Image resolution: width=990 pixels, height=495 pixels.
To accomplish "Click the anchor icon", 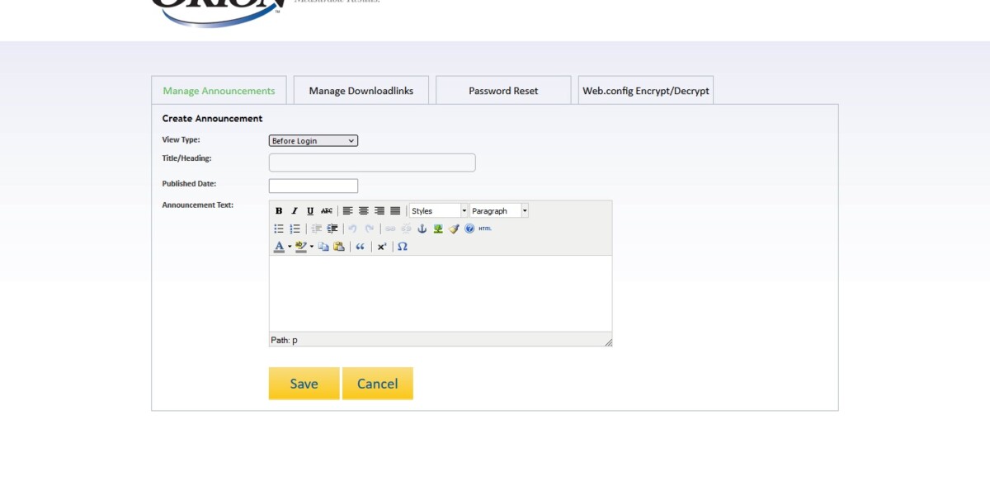I will pos(422,229).
